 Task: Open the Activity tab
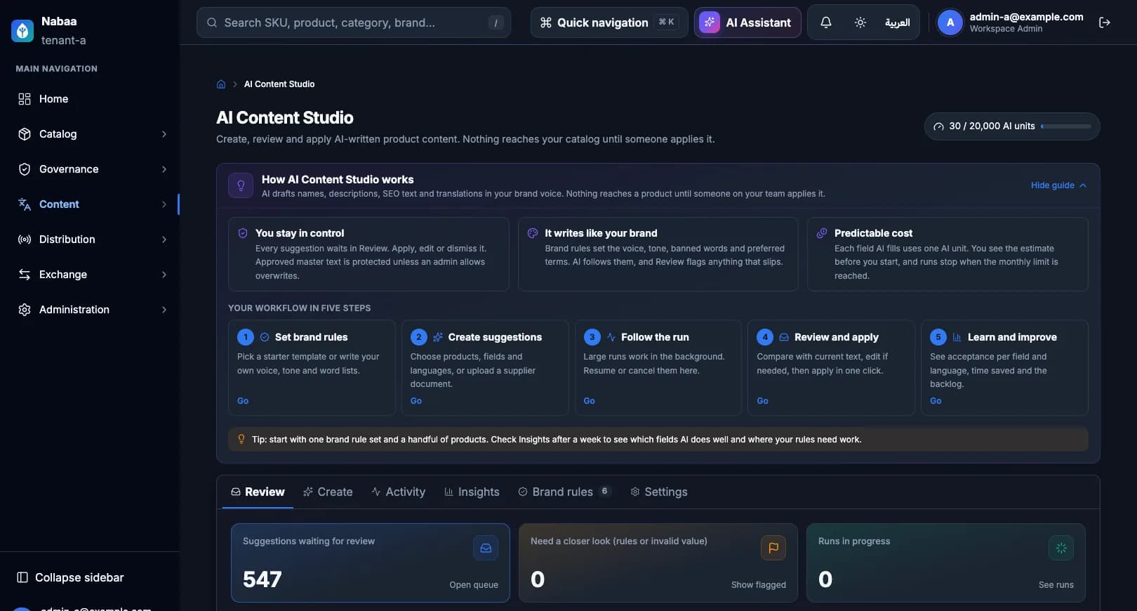click(399, 492)
